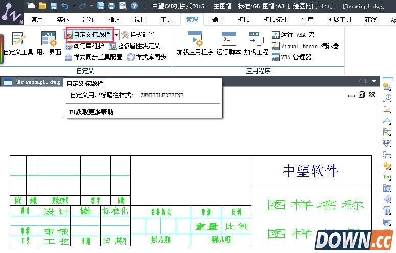The image size is (396, 253).
Task: Click the bolt/fastener part icon in right toolbar
Action: 387,199
